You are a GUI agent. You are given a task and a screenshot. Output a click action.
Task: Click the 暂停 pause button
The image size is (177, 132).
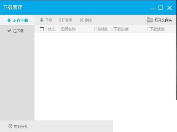click(x=66, y=20)
